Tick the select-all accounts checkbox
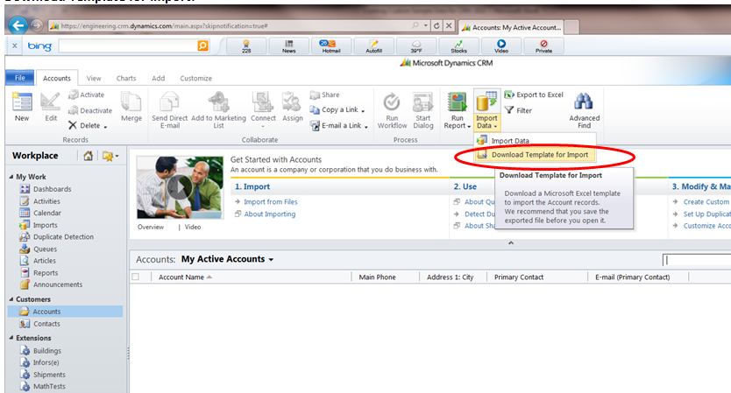 coord(135,277)
